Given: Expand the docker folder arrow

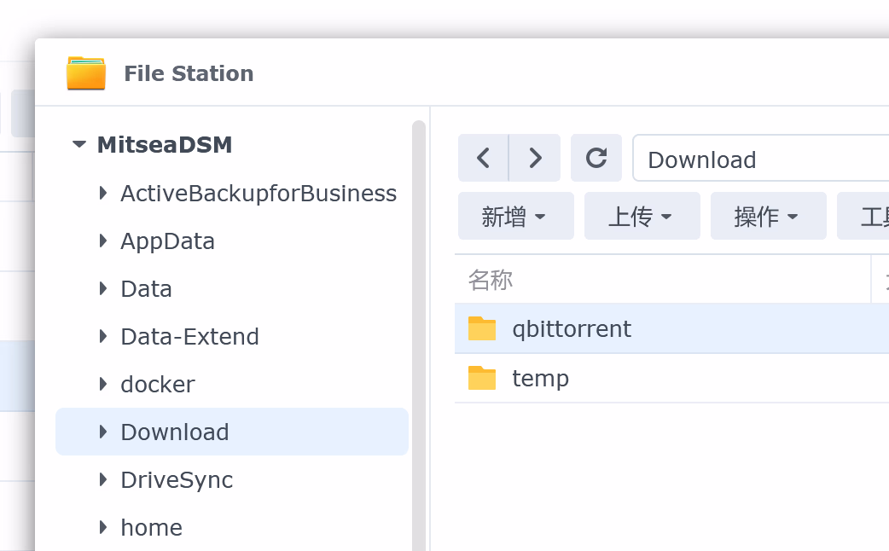Looking at the screenshot, I should pos(103,384).
